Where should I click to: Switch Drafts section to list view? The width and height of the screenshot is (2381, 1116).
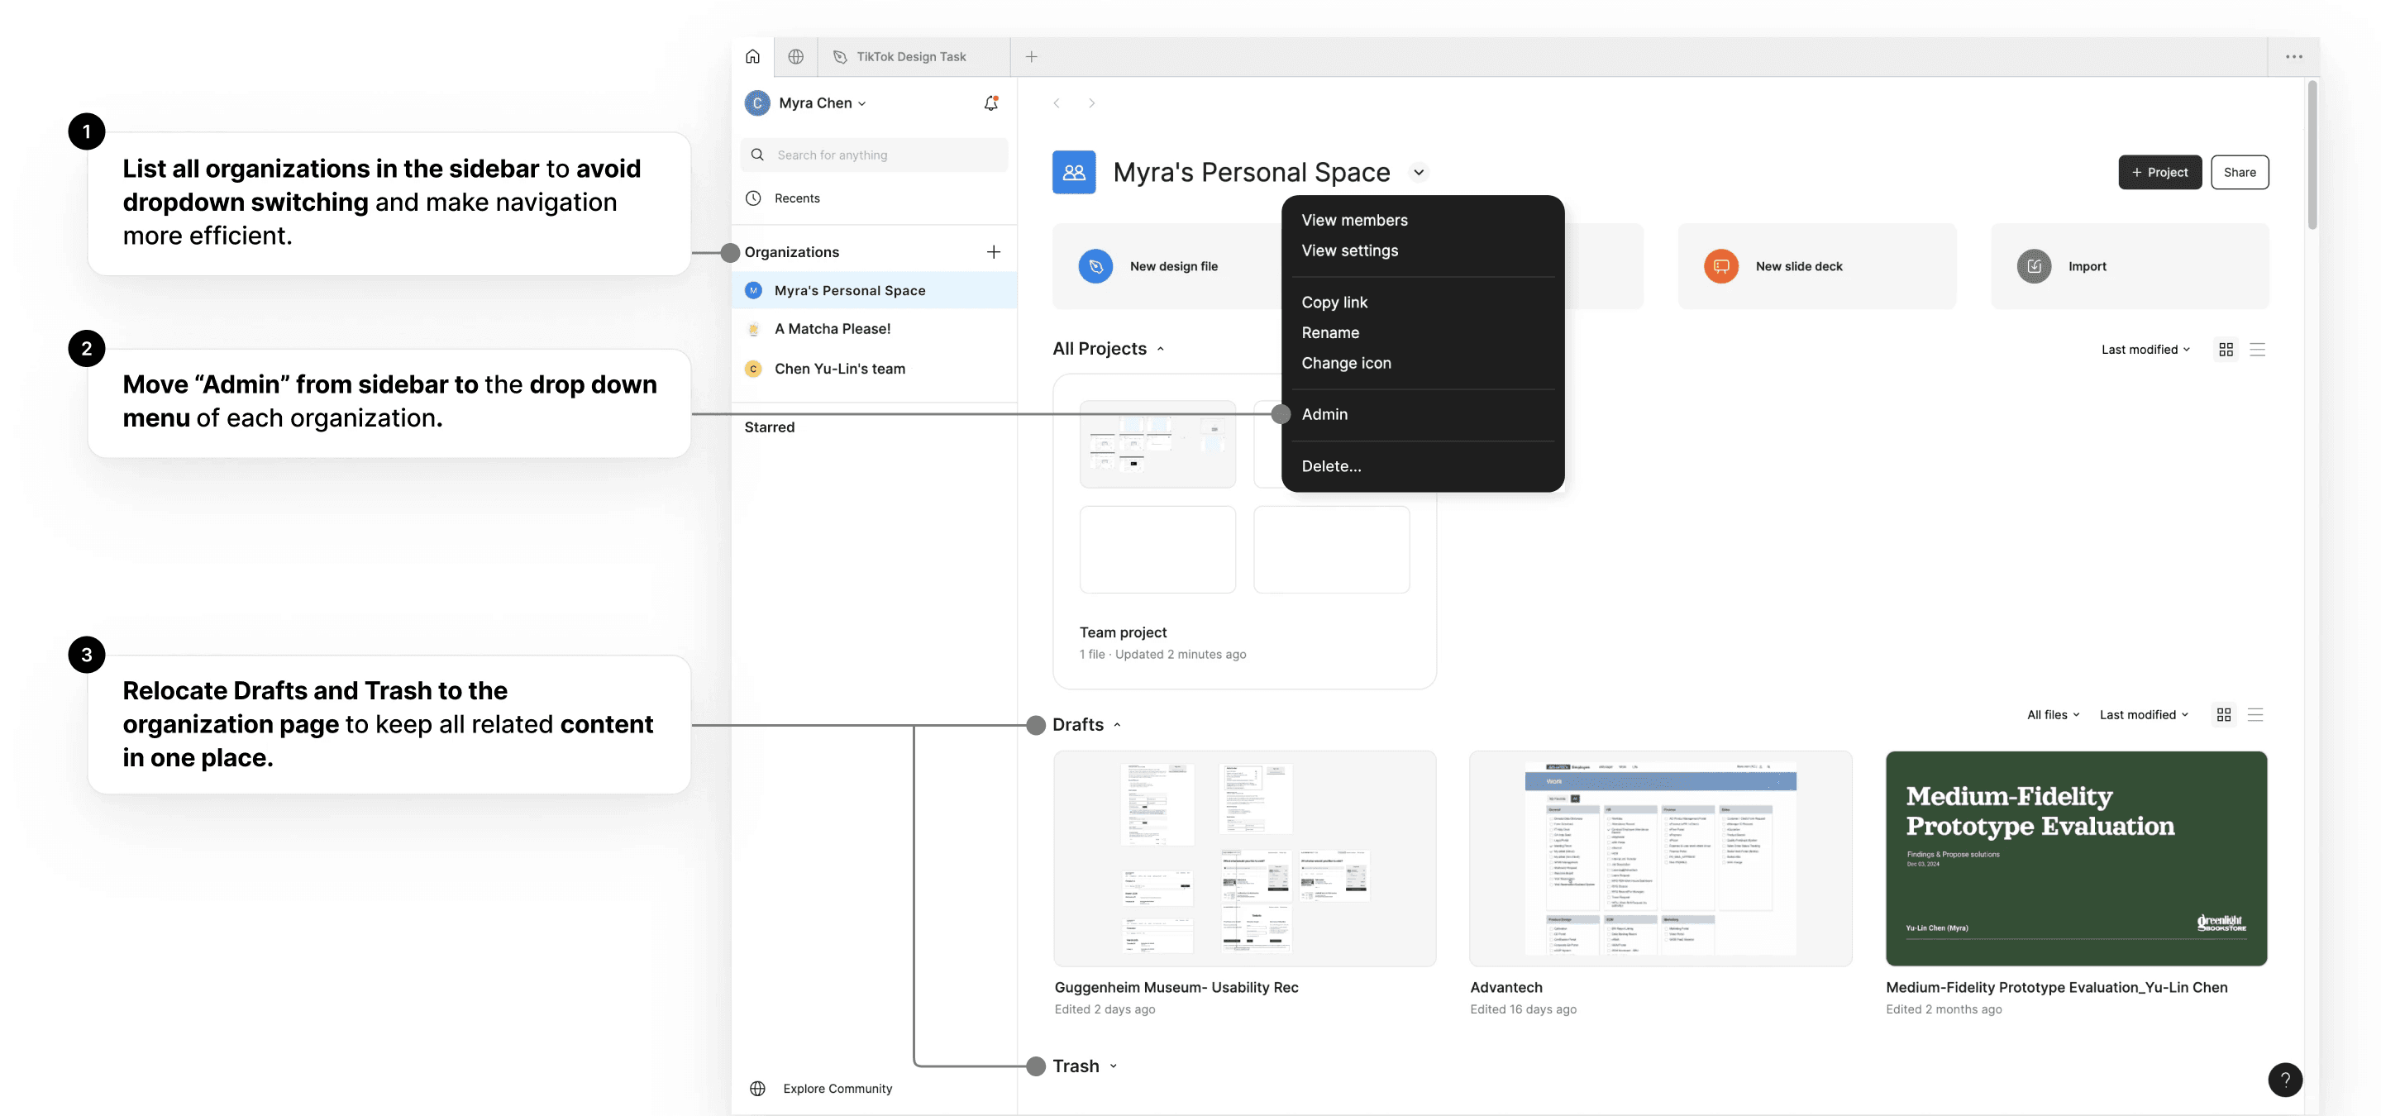(x=2255, y=715)
